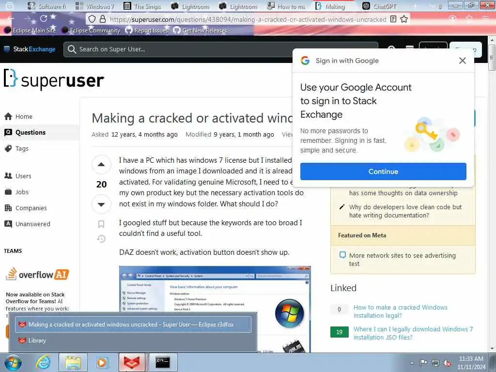This screenshot has width=496, height=372.
Task: Switch to the first Lightroom tab
Action: tap(191, 6)
